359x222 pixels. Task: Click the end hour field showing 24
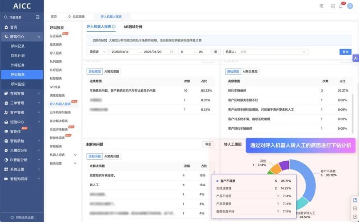pyautogui.click(x=201, y=52)
